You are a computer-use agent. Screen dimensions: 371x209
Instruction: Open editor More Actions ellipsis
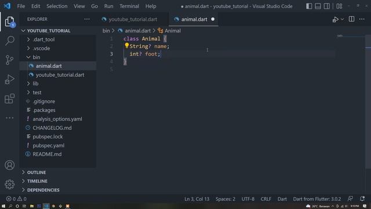[x=362, y=19]
